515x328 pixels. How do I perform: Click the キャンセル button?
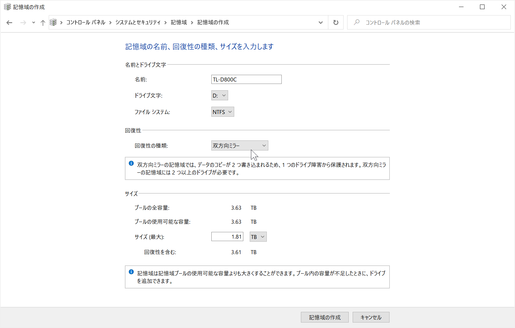[x=370, y=317]
